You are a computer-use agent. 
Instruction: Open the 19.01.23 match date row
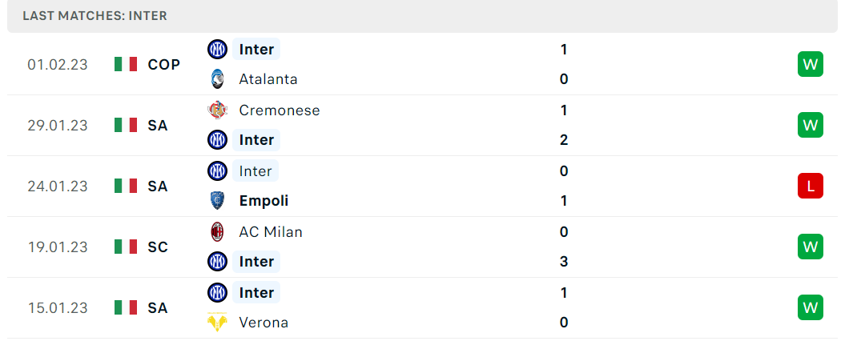coord(422,247)
